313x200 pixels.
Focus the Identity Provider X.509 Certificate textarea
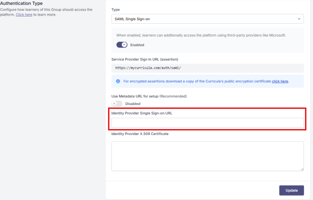[x=208, y=156]
